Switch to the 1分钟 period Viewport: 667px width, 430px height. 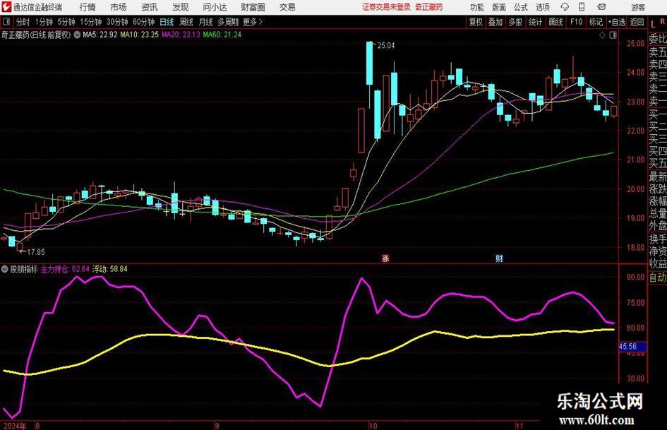coord(44,22)
